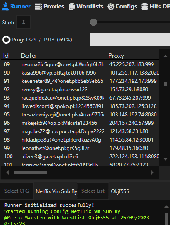
Task: Open the Proxies tab
Action: tap(49, 7)
